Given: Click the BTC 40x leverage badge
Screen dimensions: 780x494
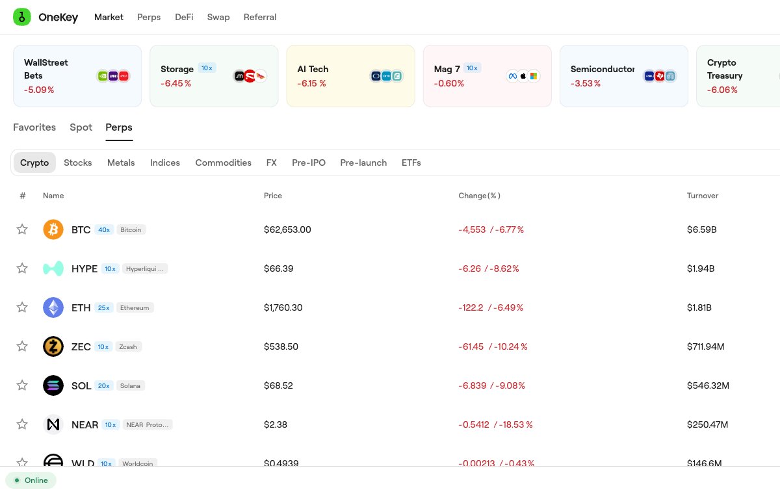Looking at the screenshot, I should pos(104,229).
